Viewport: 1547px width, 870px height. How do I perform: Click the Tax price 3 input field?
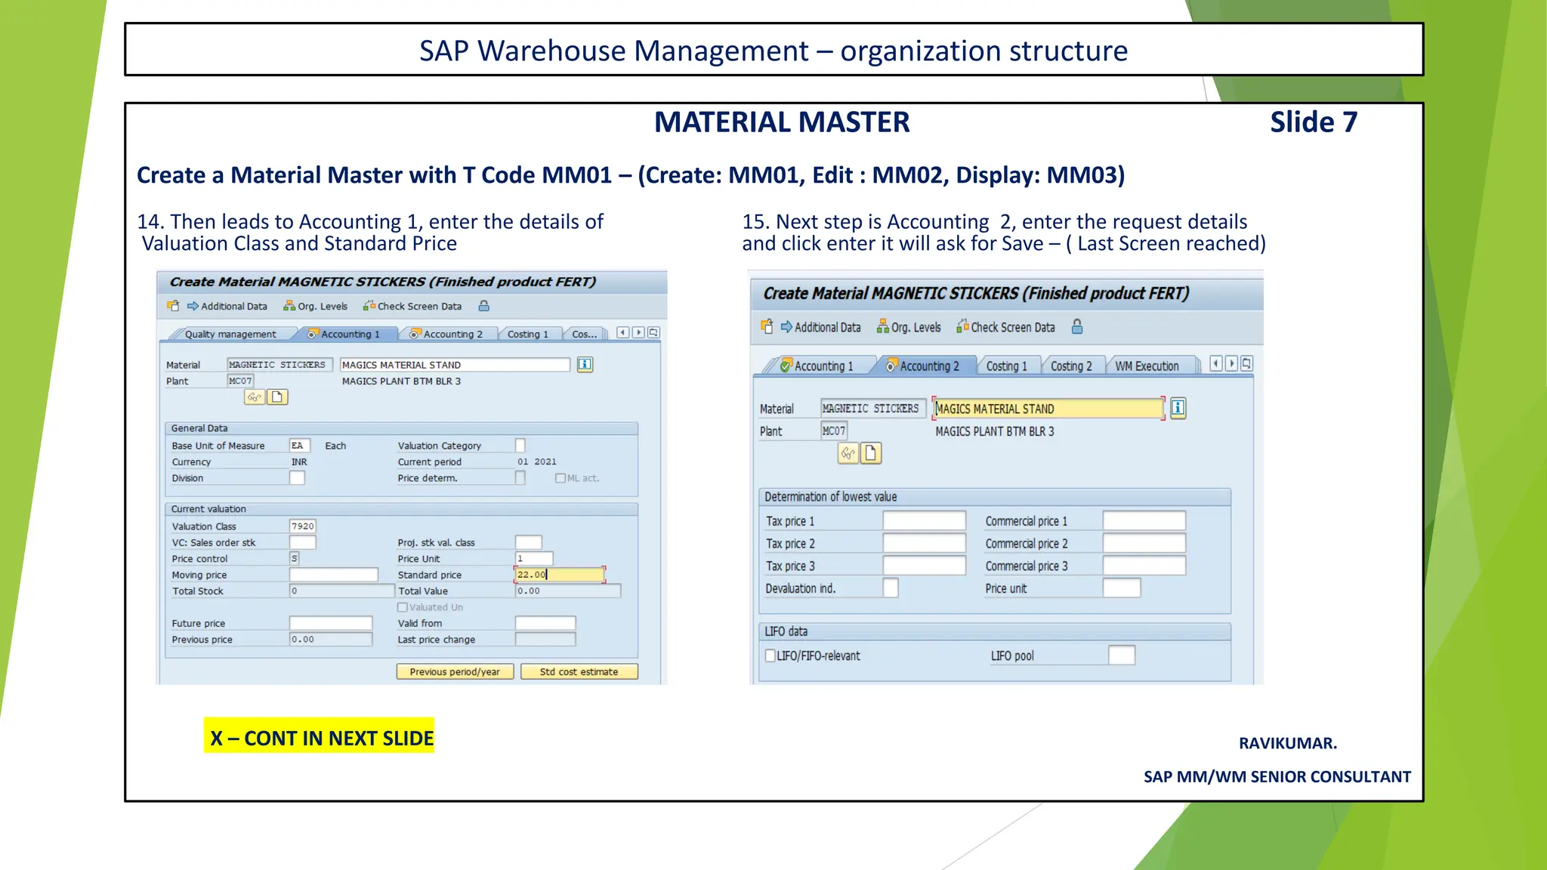click(925, 566)
